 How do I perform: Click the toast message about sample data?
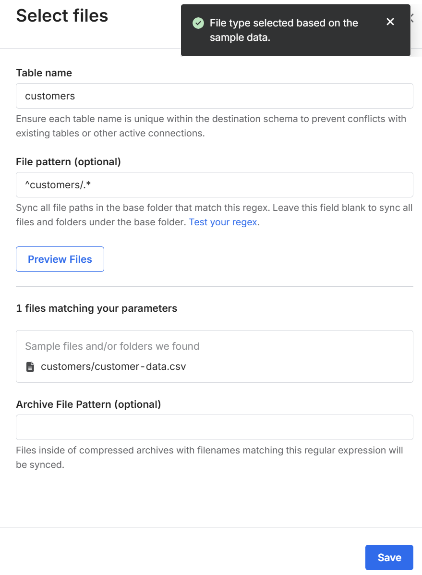[284, 30]
